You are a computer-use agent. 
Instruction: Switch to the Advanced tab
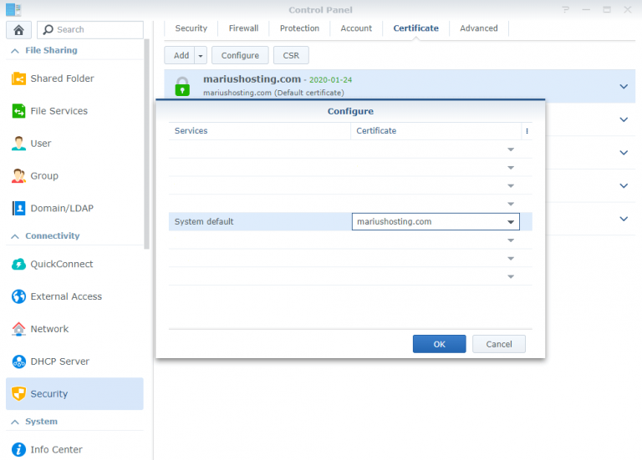[x=479, y=28]
